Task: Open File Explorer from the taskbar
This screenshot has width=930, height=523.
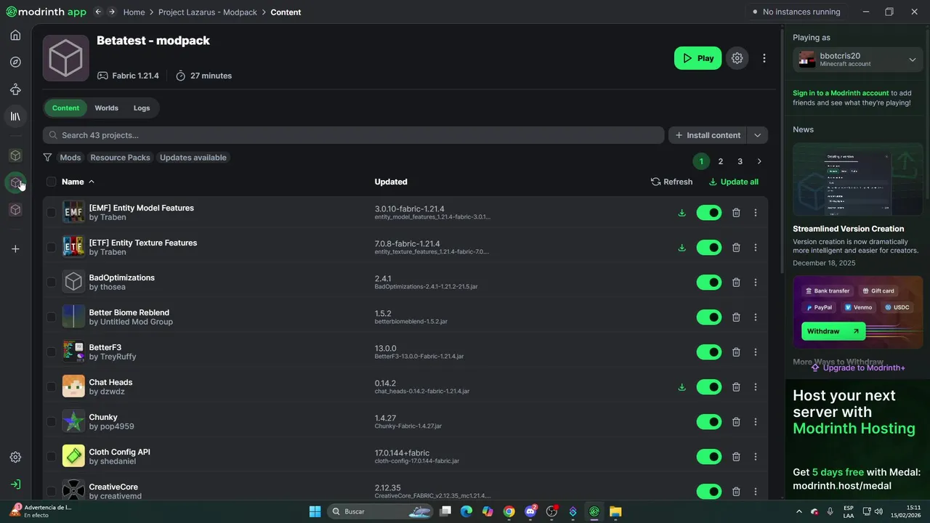Action: 615,511
